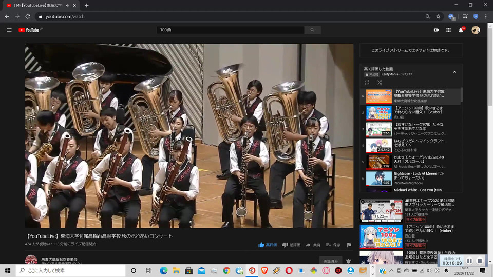Click the YouTube logo to go home
The image size is (493, 277).
[x=29, y=30]
